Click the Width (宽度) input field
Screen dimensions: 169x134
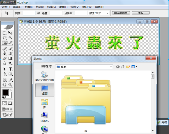point(29,13)
